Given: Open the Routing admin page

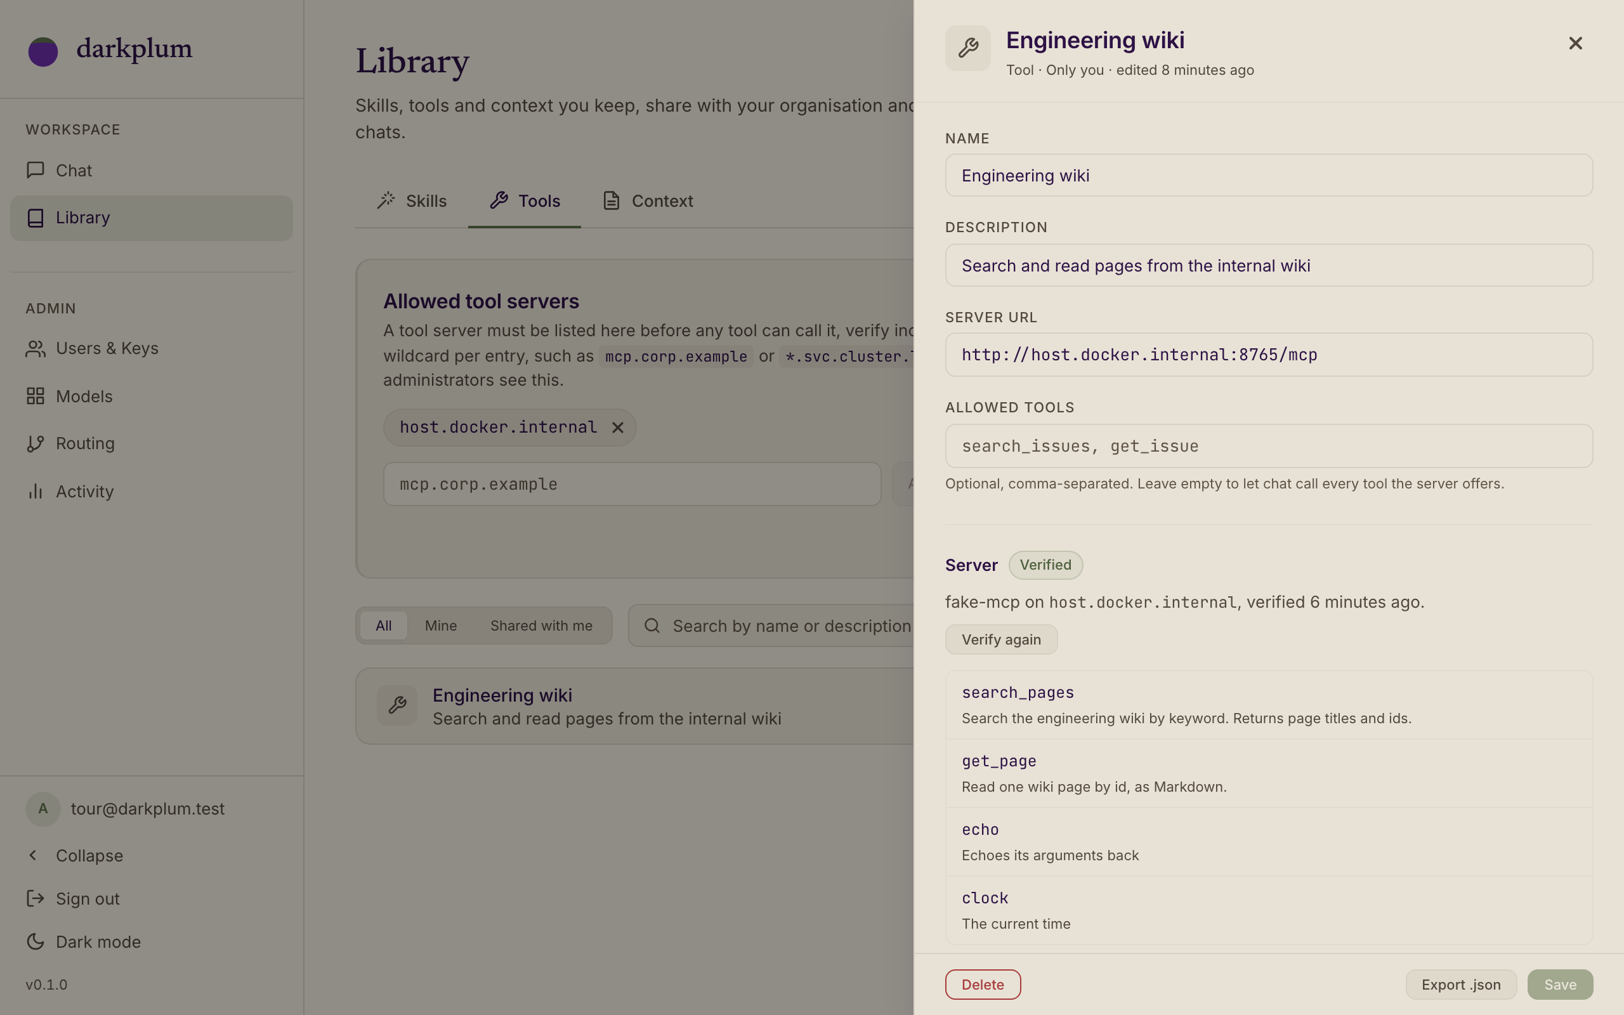Looking at the screenshot, I should (152, 443).
